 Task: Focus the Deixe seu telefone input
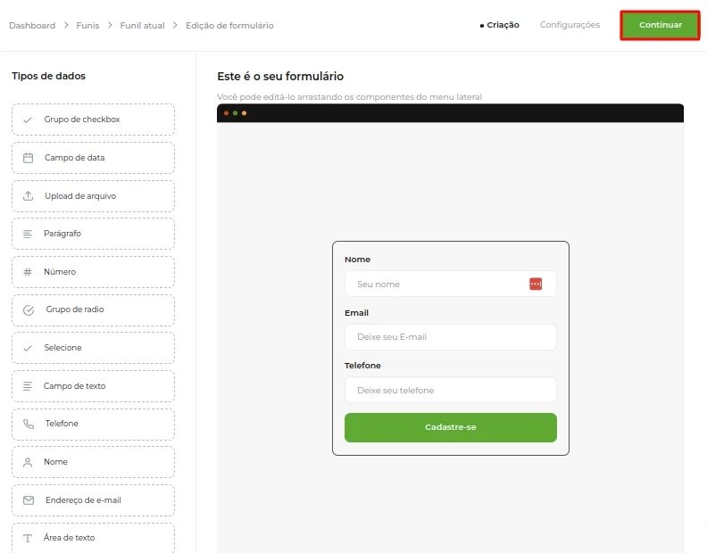pos(451,390)
